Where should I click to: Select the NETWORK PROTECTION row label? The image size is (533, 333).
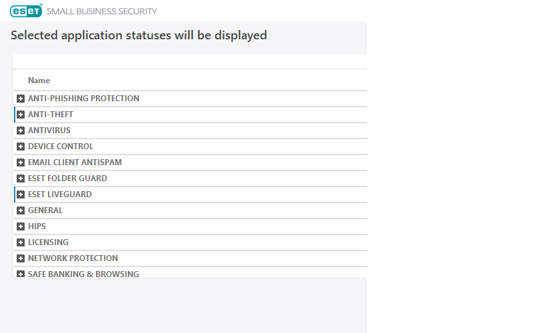tap(73, 258)
